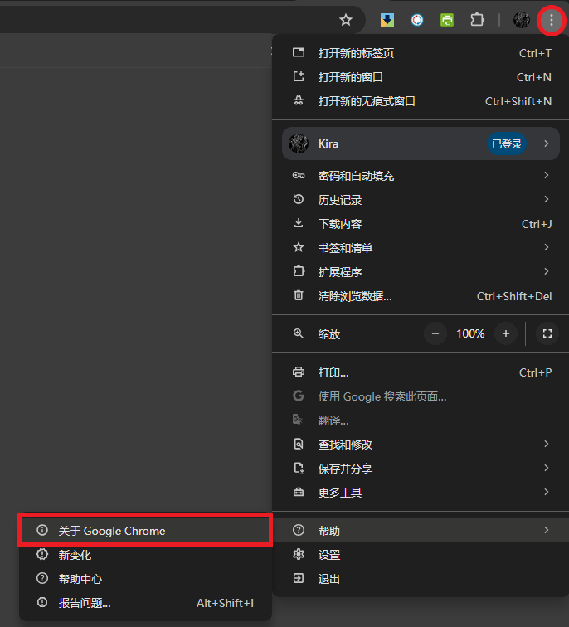The height and width of the screenshot is (627, 569).
Task: Click the 已登录 badge
Action: (506, 143)
